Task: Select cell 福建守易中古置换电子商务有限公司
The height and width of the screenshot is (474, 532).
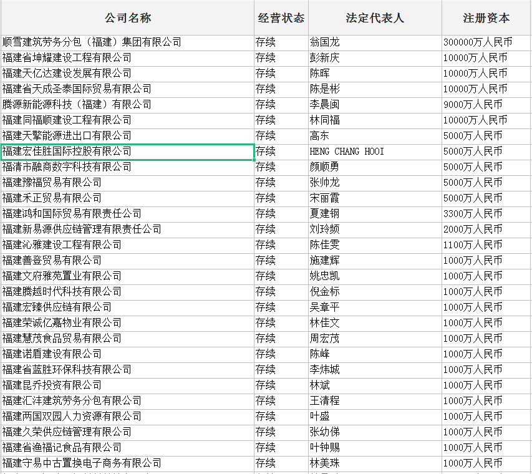Action: click(x=128, y=464)
